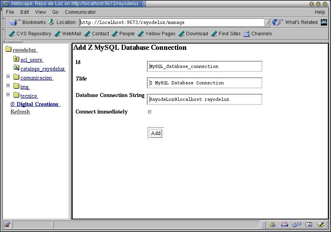Open the catalogo_rayodeluz link
This screenshot has width=331, height=232.
coord(42,69)
